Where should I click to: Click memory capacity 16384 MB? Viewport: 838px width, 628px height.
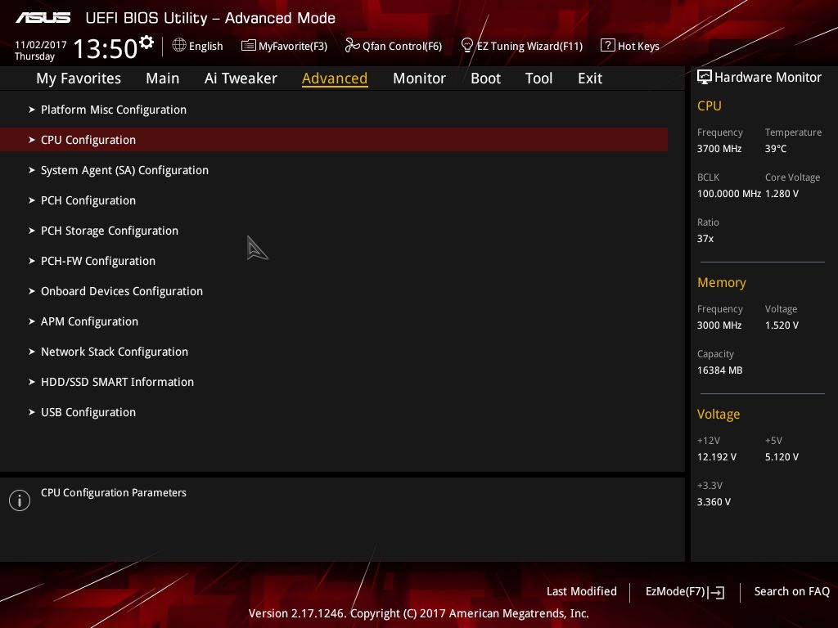719,370
